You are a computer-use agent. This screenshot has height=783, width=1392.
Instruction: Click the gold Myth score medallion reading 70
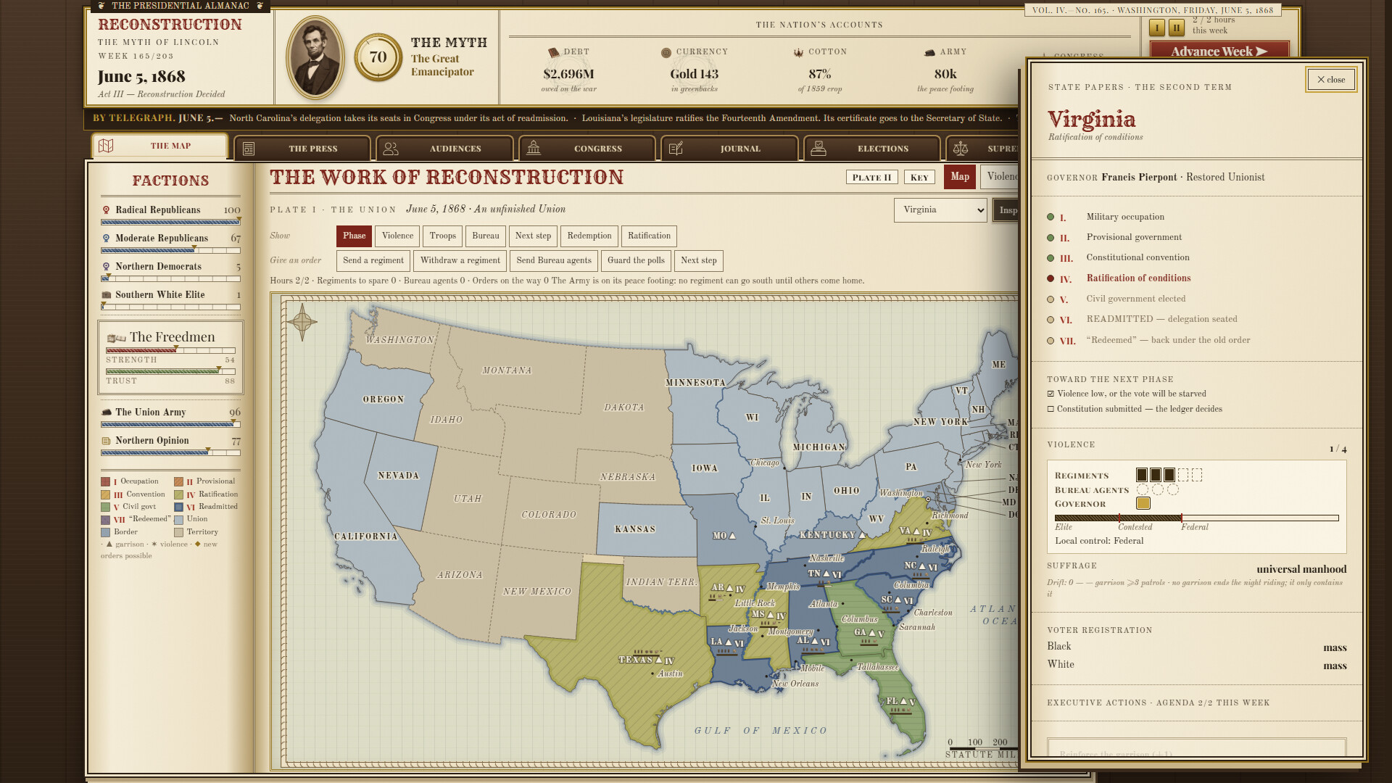pyautogui.click(x=378, y=57)
